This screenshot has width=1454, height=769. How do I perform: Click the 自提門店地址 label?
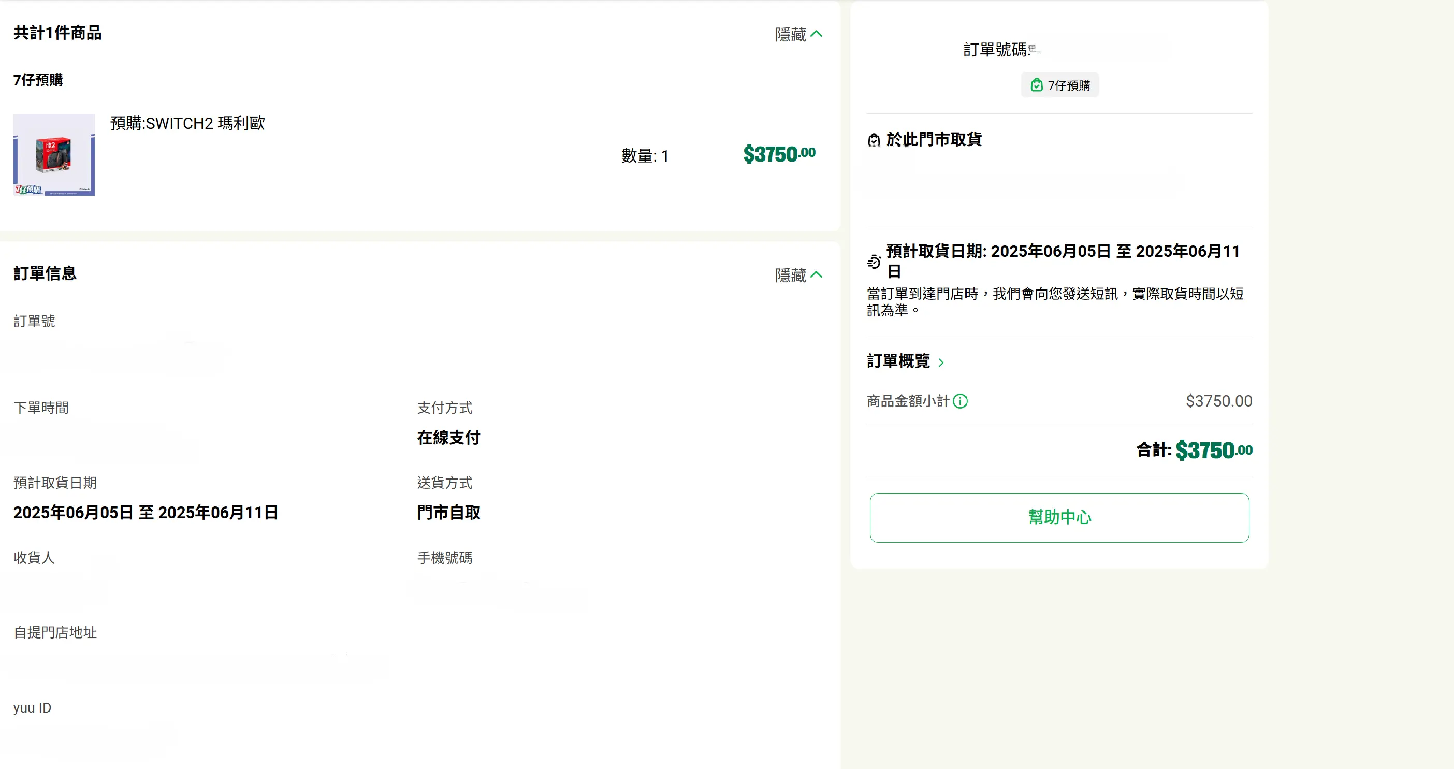point(55,632)
